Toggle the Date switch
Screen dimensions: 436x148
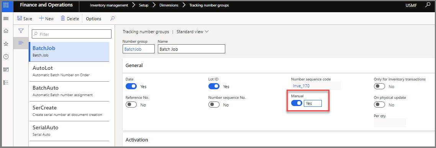(131, 86)
